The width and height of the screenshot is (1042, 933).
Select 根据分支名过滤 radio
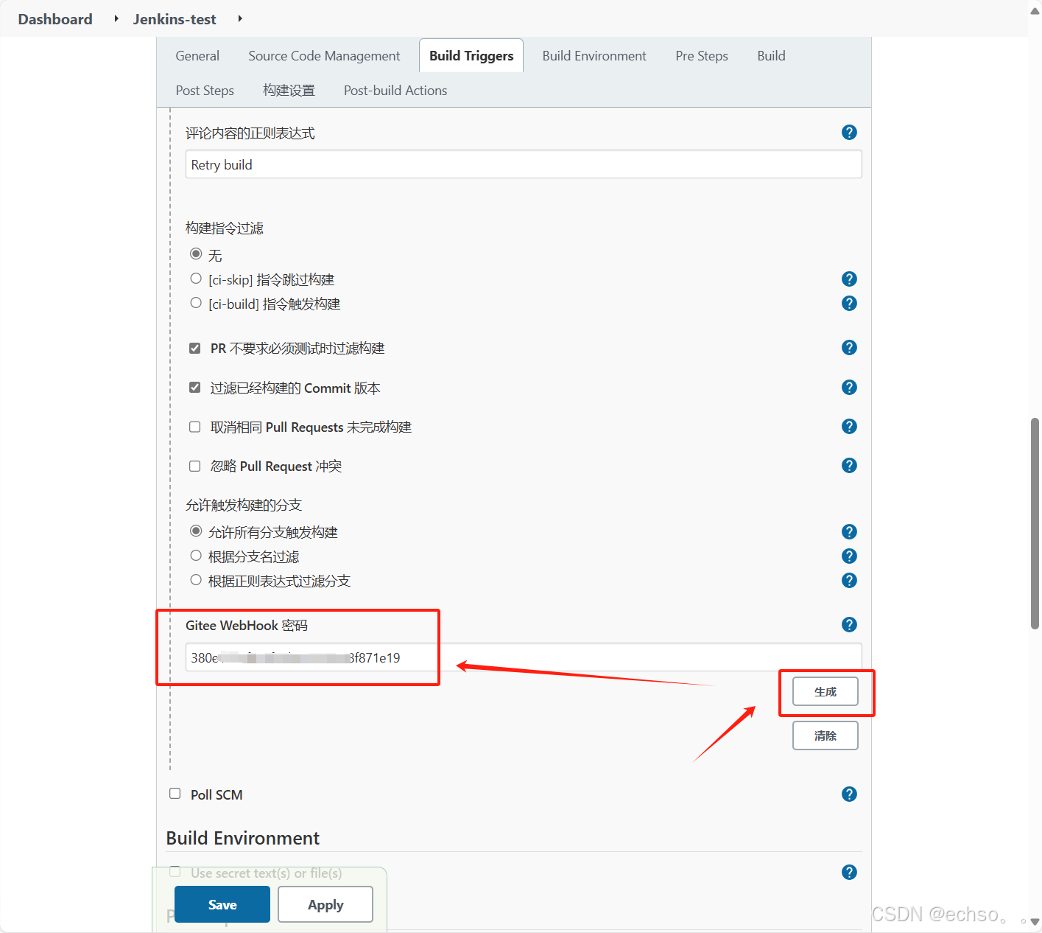pyautogui.click(x=196, y=556)
